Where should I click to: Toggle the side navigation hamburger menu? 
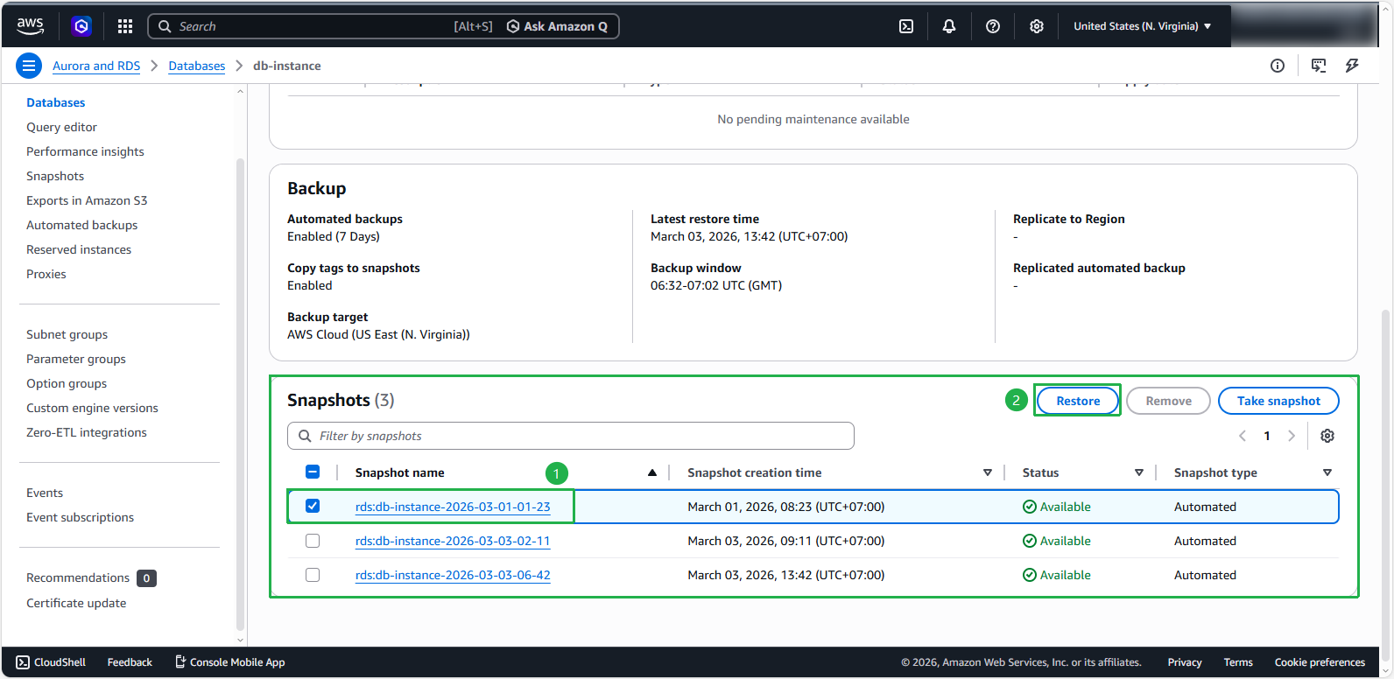click(x=29, y=66)
